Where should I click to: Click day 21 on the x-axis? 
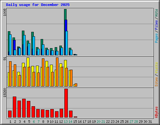[103, 122]
